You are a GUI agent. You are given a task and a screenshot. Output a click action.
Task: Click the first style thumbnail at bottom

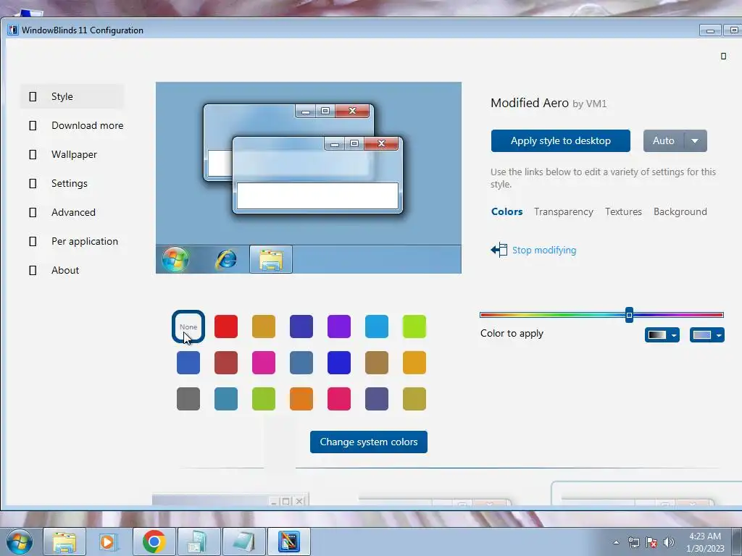click(230, 500)
